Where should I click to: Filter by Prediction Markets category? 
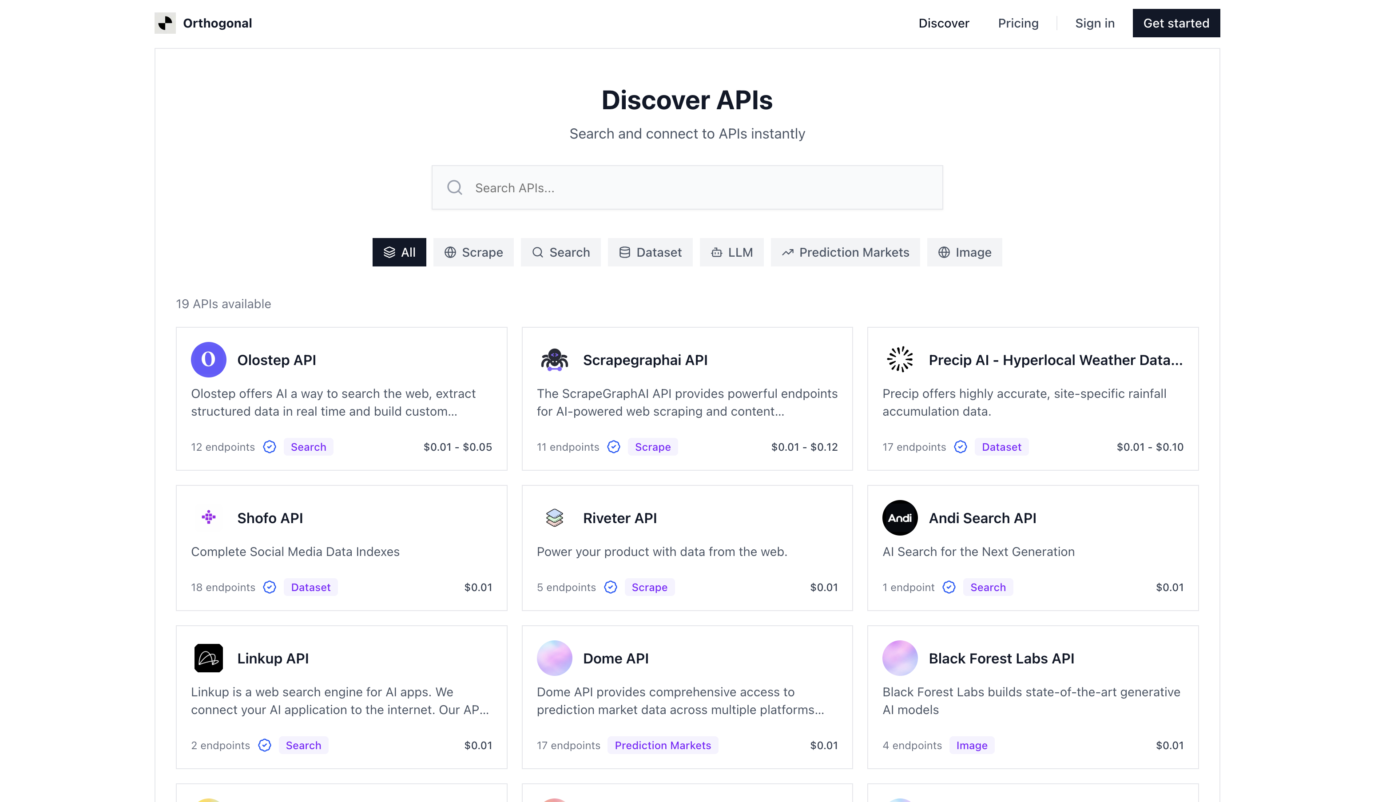click(845, 252)
